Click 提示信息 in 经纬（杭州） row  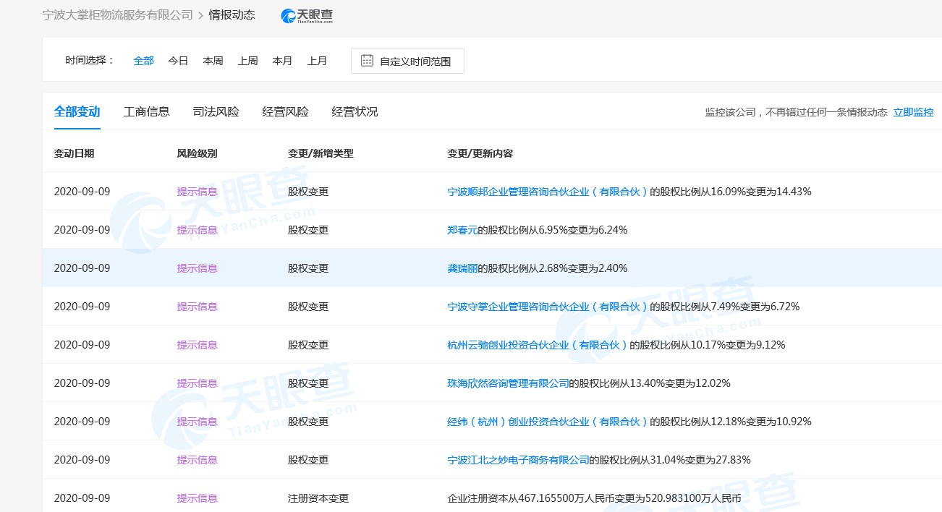[x=197, y=422]
